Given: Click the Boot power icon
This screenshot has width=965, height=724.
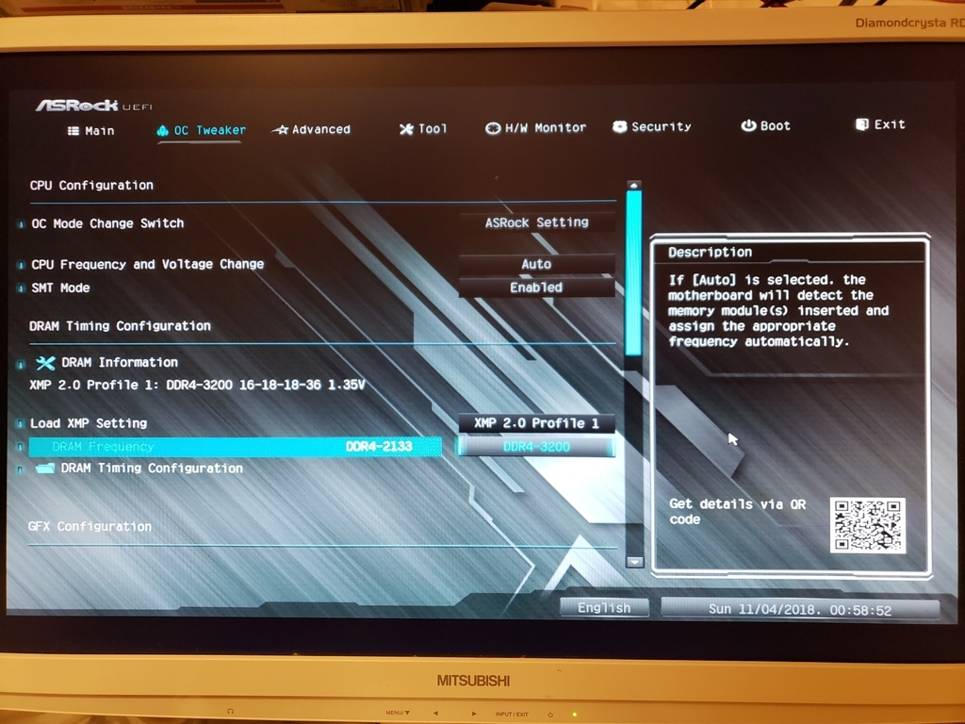Looking at the screenshot, I should pyautogui.click(x=748, y=125).
